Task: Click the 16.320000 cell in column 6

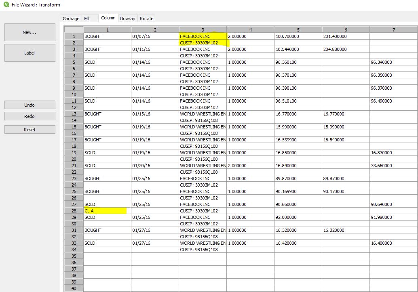Action: click(x=346, y=230)
